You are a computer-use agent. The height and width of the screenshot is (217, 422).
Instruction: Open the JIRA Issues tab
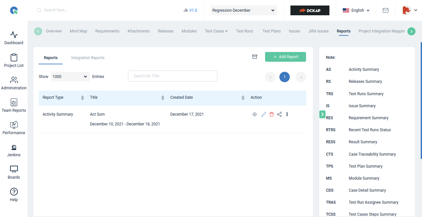[318, 31]
